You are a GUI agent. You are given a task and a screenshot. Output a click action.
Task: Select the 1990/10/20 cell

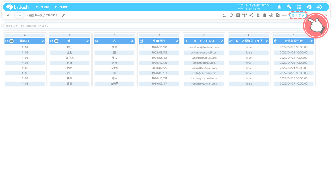tap(159, 47)
